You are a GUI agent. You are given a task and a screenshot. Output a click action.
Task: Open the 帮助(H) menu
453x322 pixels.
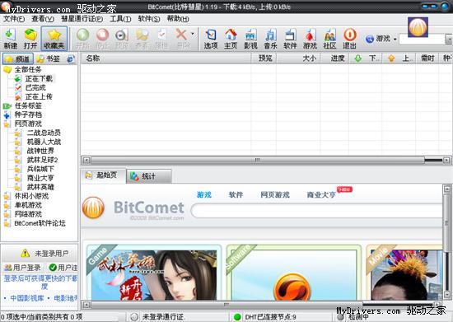(178, 19)
